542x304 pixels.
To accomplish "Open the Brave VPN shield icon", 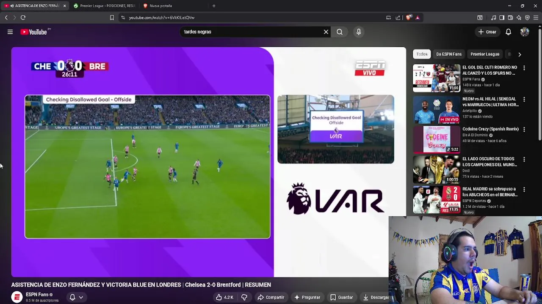I will [527, 17].
